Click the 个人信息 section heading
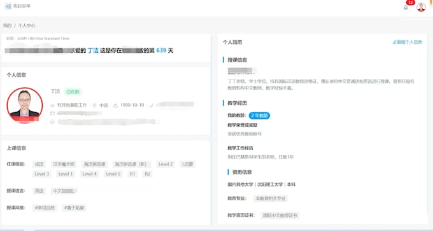This screenshot has height=231, width=433. point(17,75)
